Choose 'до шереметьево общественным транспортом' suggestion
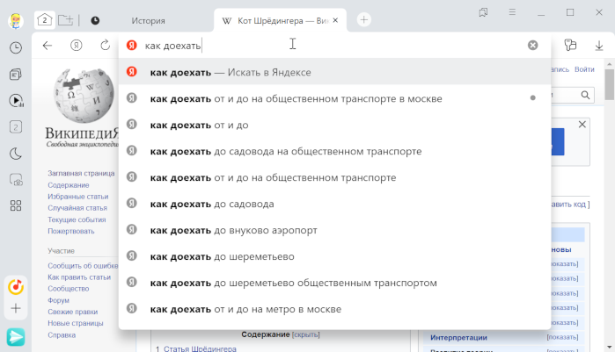Image resolution: width=615 pixels, height=352 pixels. coord(334,283)
